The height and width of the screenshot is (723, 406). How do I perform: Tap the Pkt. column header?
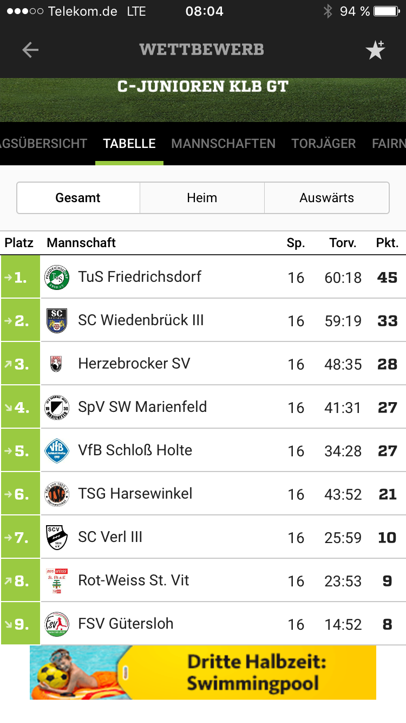click(387, 243)
